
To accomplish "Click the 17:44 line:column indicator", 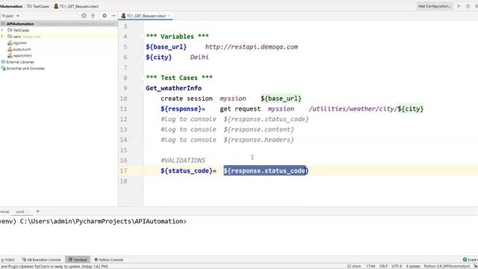I will (x=370, y=266).
